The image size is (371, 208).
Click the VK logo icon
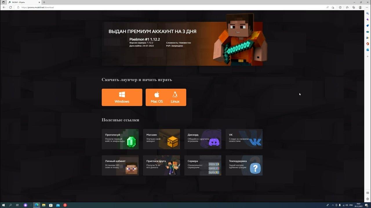[x=255, y=142]
